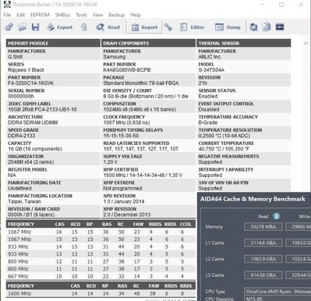Image resolution: width=311 pixels, height=301 pixels.
Task: Click the padlock icon in toolbar
Action: pos(84,27)
